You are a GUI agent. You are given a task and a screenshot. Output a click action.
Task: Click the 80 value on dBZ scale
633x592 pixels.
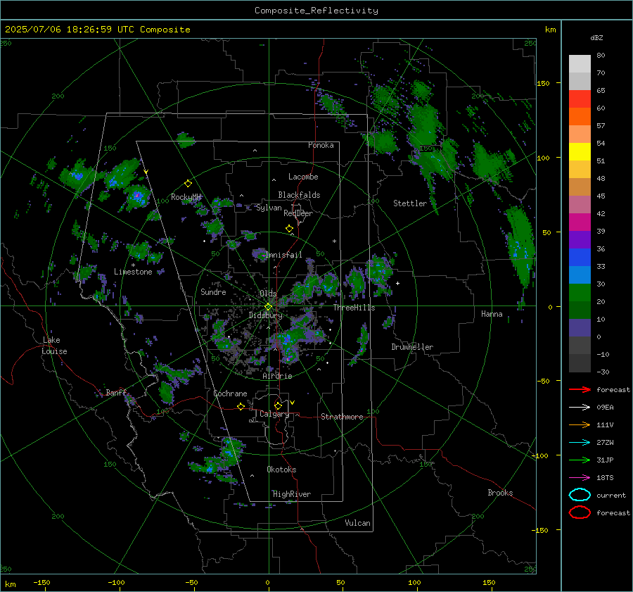click(x=601, y=56)
